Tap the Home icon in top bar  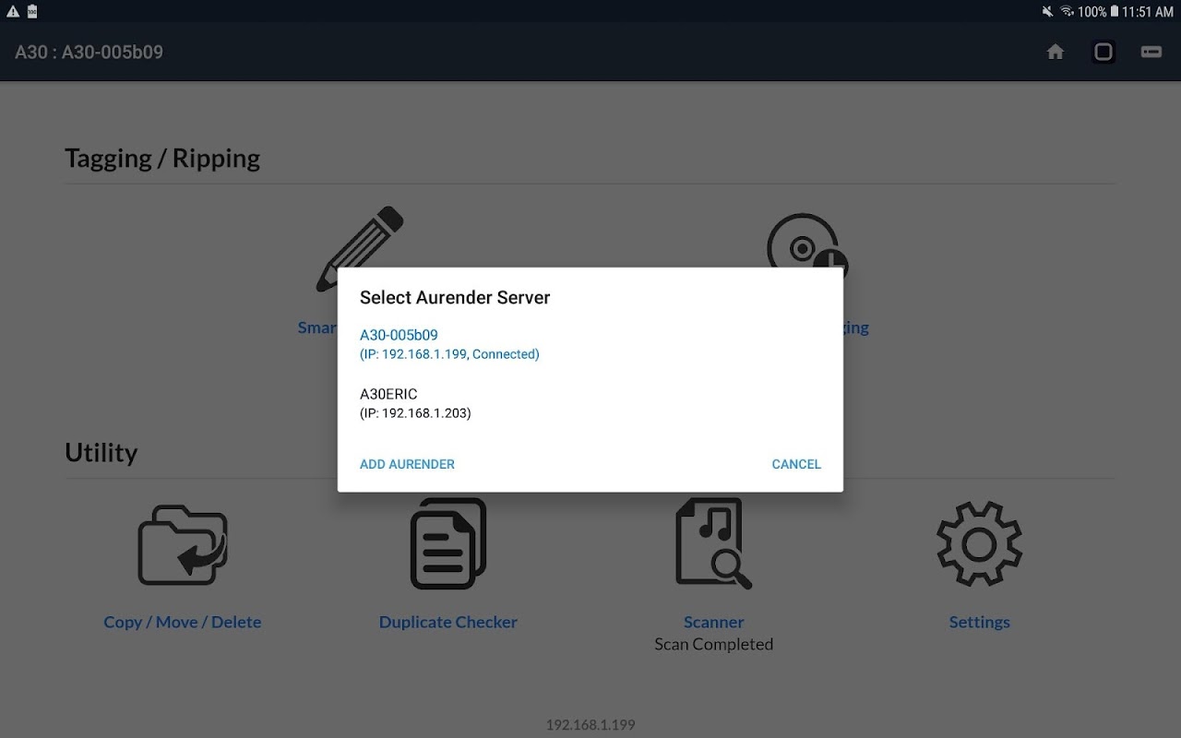(x=1056, y=52)
